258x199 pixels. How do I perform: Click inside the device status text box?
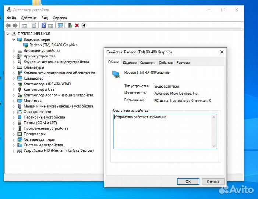click(165, 132)
